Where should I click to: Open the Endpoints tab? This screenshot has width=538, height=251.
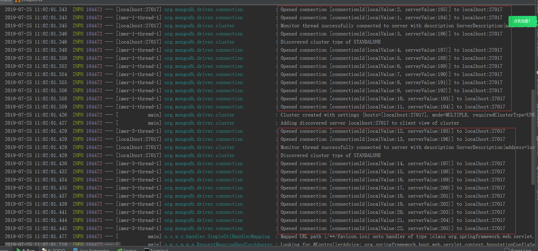tap(29, 1)
